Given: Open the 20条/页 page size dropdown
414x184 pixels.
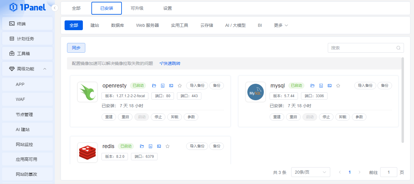Looking at the screenshot, I should 310,172.
